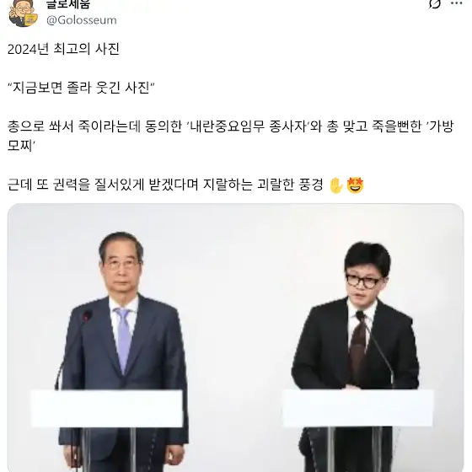Click the black-rimmed glasses on right speaker
The image size is (472, 472).
[362, 282]
